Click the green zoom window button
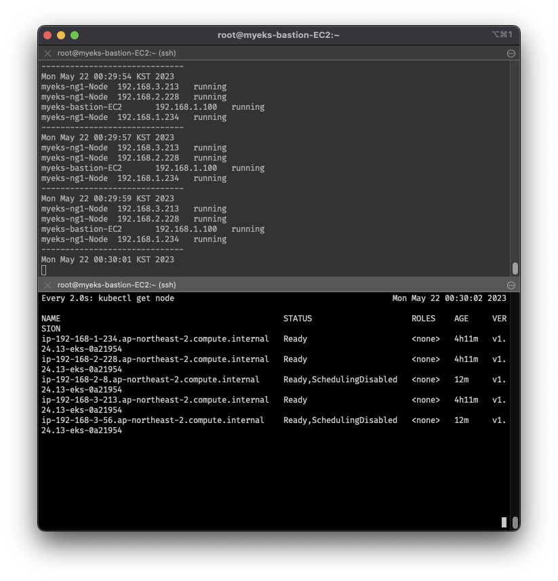The height and width of the screenshot is (581, 558). [75, 35]
